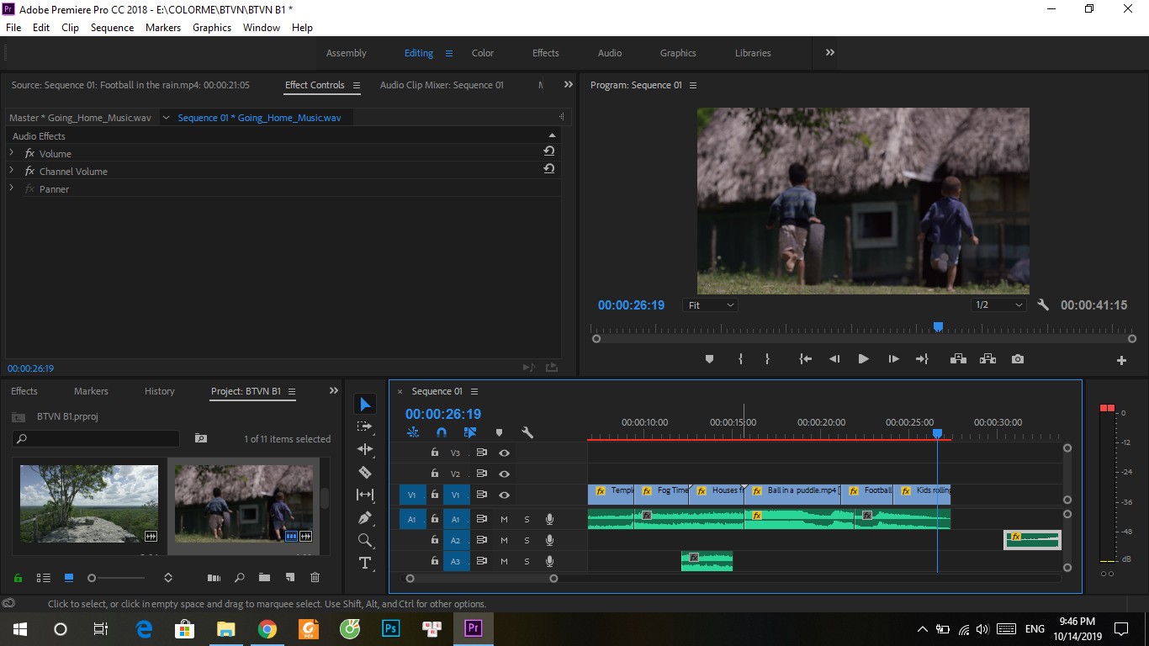Open timeline display settings wrench
This screenshot has height=646, width=1149.
coord(527,432)
